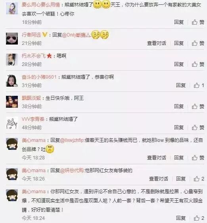
Task: Like 美心mama's comment at 今天 18:28
Action: [x=198, y=157]
